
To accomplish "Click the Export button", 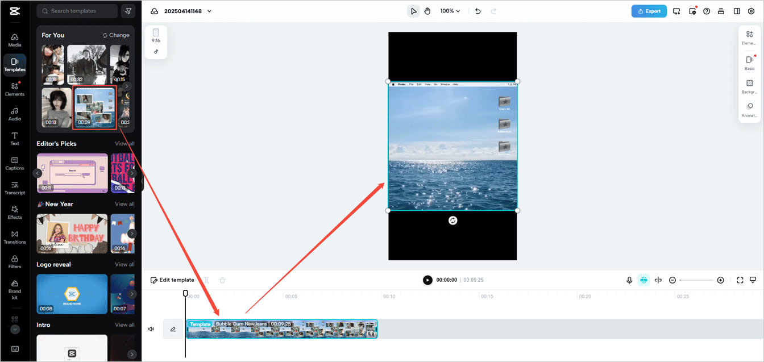I will pos(649,10).
